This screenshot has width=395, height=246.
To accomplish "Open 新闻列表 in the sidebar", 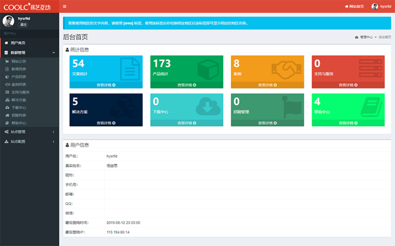I will click(19, 69).
